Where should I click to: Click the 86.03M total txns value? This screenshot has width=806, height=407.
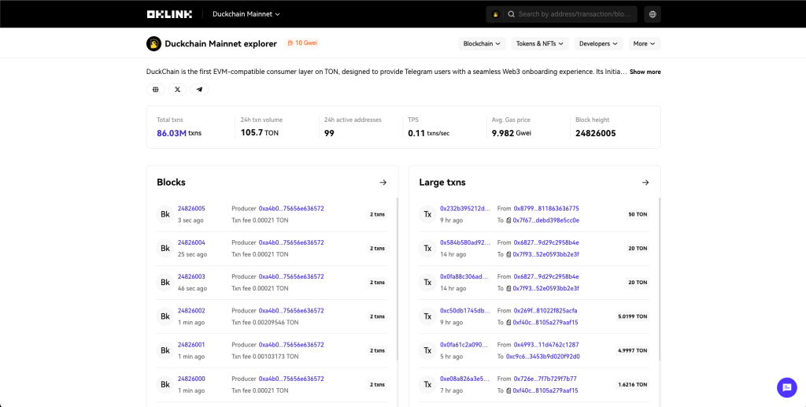coord(172,133)
